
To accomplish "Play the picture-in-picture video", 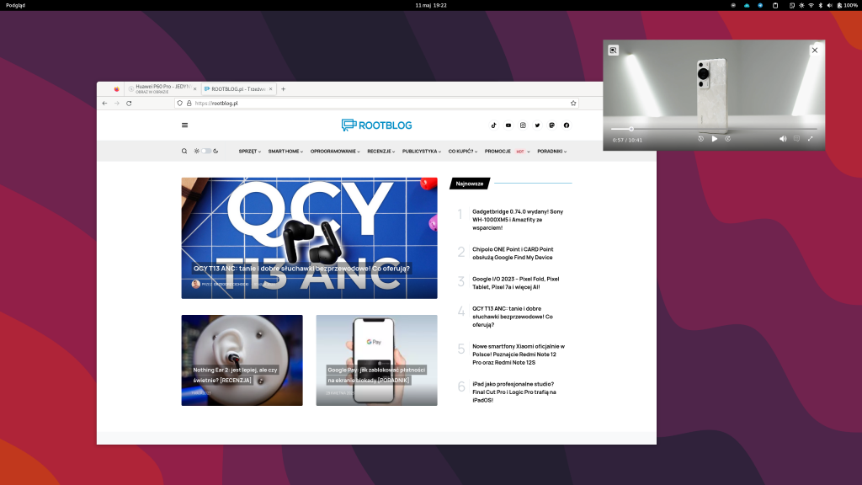I will point(715,138).
